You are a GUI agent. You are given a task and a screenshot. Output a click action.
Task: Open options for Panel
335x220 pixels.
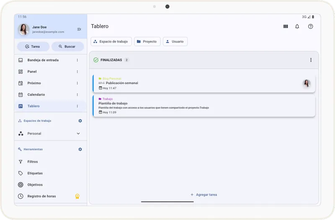[x=77, y=72]
